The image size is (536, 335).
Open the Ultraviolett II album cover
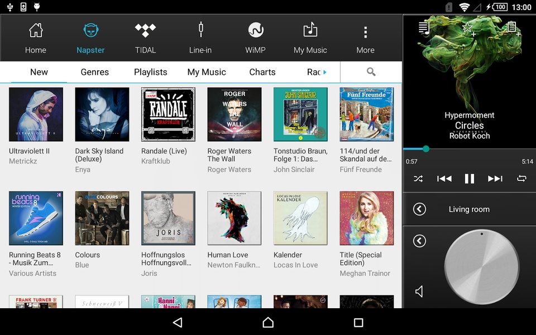pos(36,114)
